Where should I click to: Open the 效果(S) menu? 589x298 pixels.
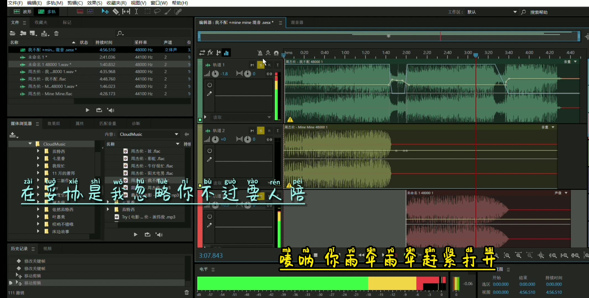pos(94,3)
